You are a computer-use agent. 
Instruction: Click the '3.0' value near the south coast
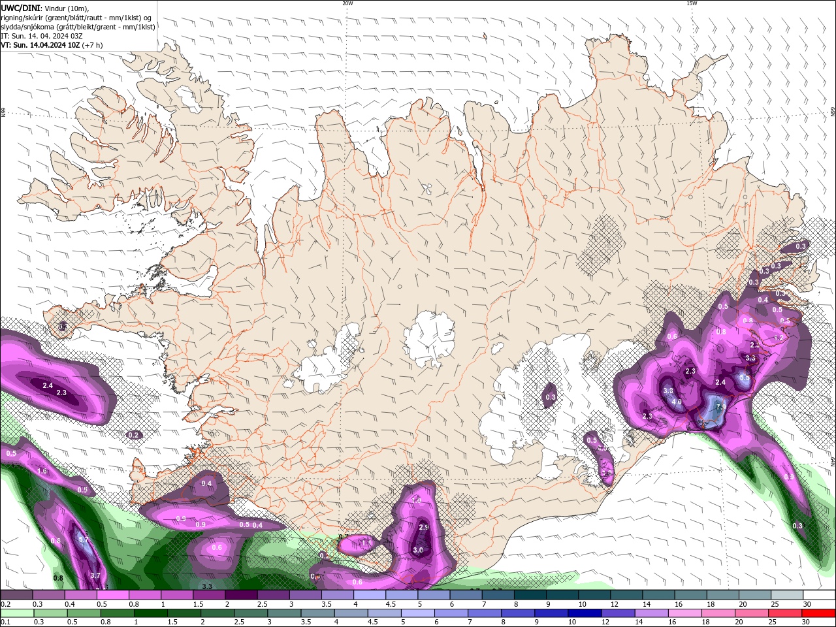click(x=418, y=550)
